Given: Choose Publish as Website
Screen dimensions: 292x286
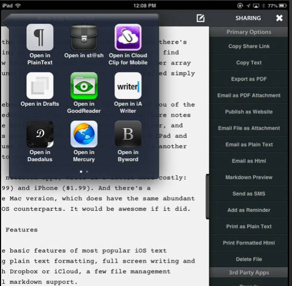Looking at the screenshot, I should (249, 112).
